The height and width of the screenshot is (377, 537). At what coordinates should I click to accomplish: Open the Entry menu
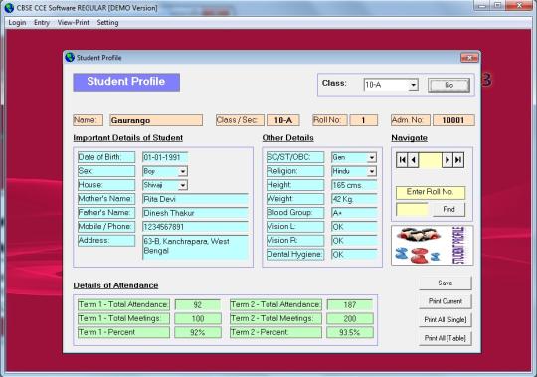point(42,22)
